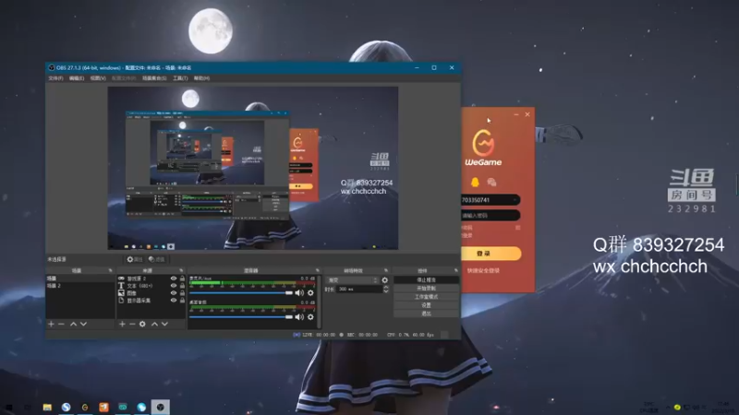Move source down with arrow icon
Screen dimensions: 739x415
pyautogui.click(x=164, y=324)
